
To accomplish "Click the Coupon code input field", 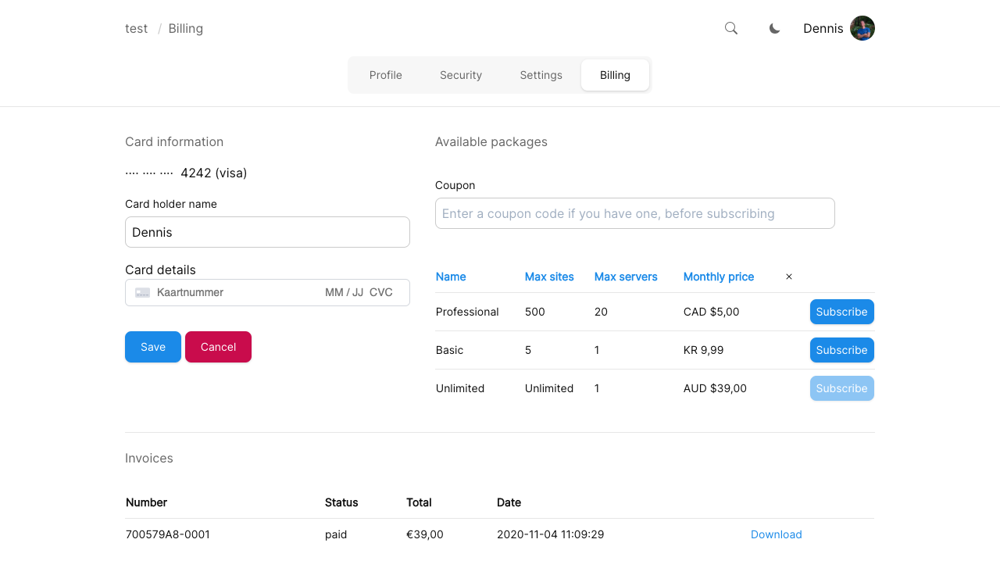I will pyautogui.click(x=634, y=213).
